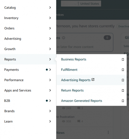Viewport: 129px width, 139px height.
Task: Expand the Payments chevron
Action: coord(50,69)
